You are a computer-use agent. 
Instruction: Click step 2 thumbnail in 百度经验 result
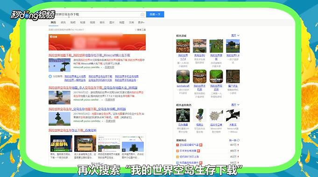pos(85,143)
